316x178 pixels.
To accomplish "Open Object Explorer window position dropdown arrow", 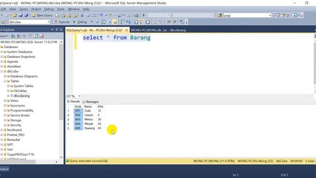I will coord(52,30).
